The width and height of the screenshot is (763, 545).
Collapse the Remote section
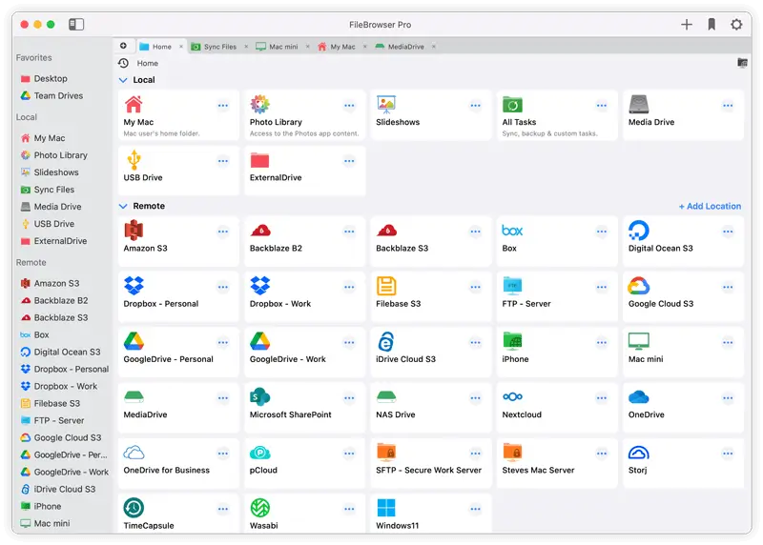coord(123,206)
